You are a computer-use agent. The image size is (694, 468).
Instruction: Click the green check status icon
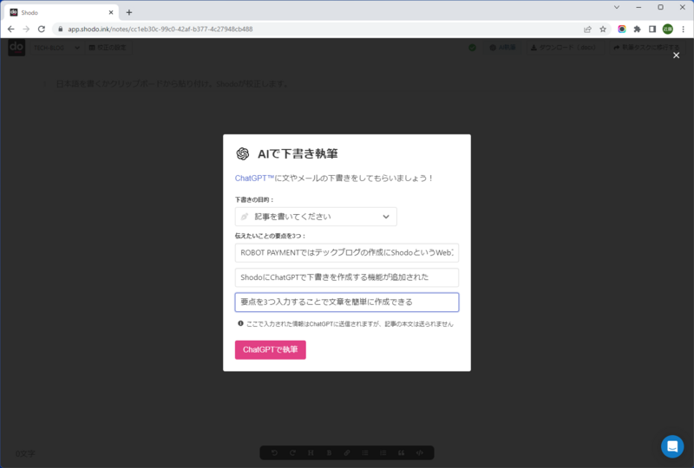click(x=472, y=48)
